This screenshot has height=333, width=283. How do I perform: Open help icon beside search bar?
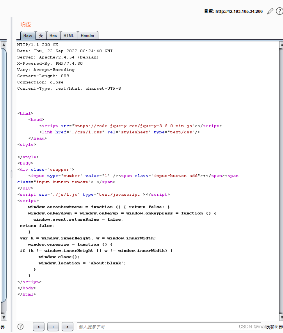pyautogui.click(x=20, y=326)
